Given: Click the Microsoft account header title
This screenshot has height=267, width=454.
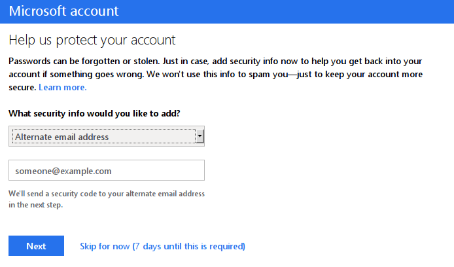Looking at the screenshot, I should coord(63,11).
